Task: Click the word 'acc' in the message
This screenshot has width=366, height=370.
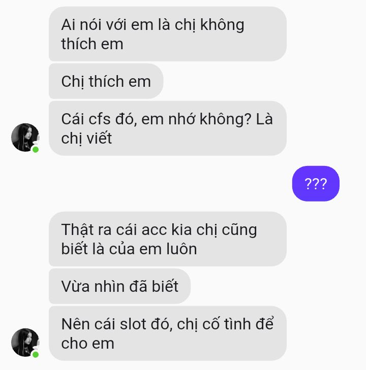Action: 154,230
